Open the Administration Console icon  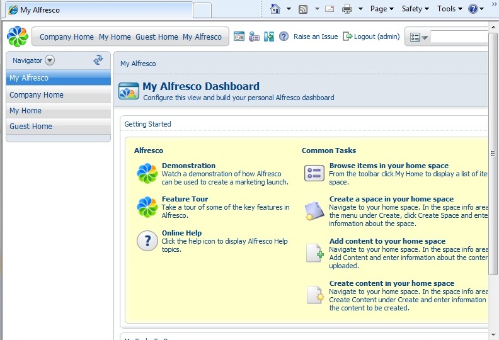(x=239, y=37)
